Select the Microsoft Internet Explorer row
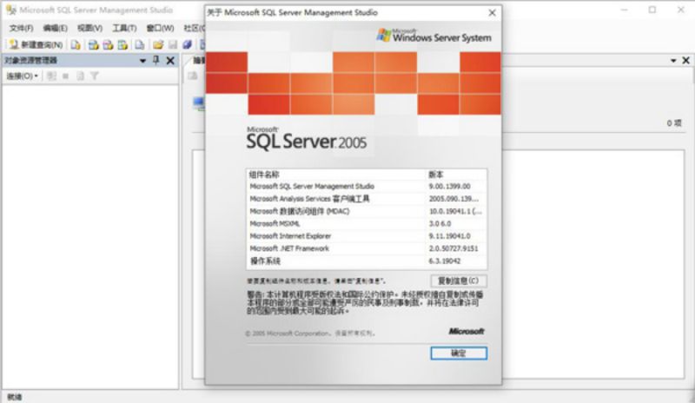 pyautogui.click(x=367, y=236)
